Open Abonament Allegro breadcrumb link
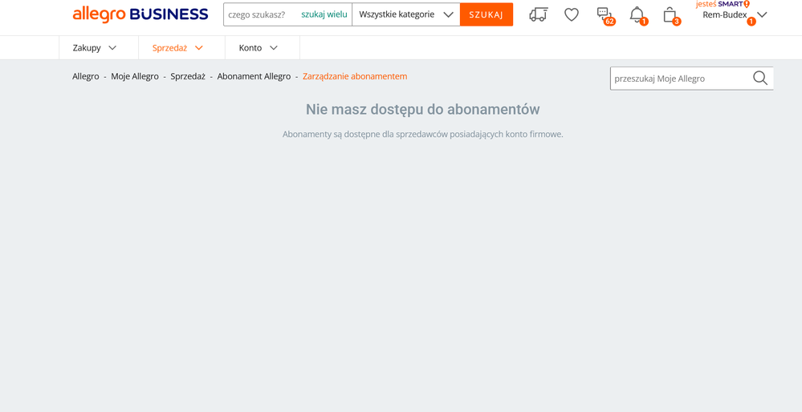Image resolution: width=802 pixels, height=412 pixels. pos(254,76)
